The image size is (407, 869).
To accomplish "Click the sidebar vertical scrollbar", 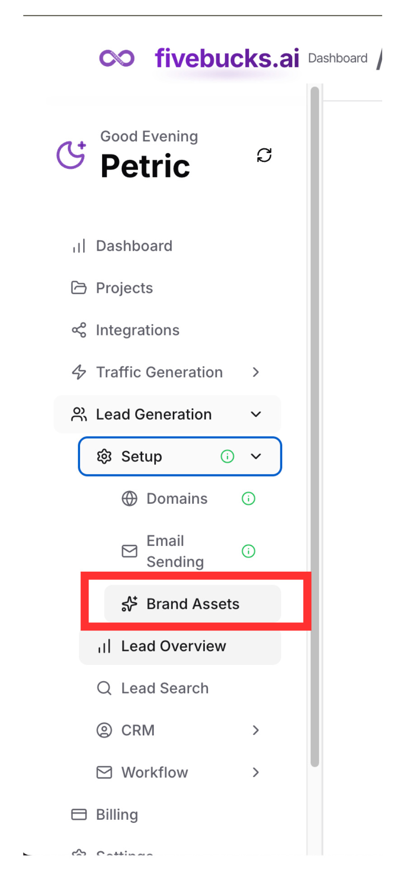I will click(x=315, y=425).
